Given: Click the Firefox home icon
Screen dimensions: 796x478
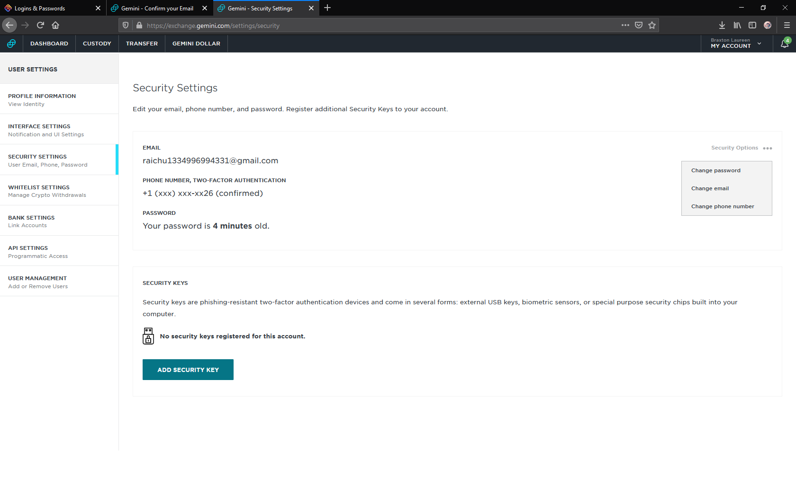Looking at the screenshot, I should click(x=55, y=25).
